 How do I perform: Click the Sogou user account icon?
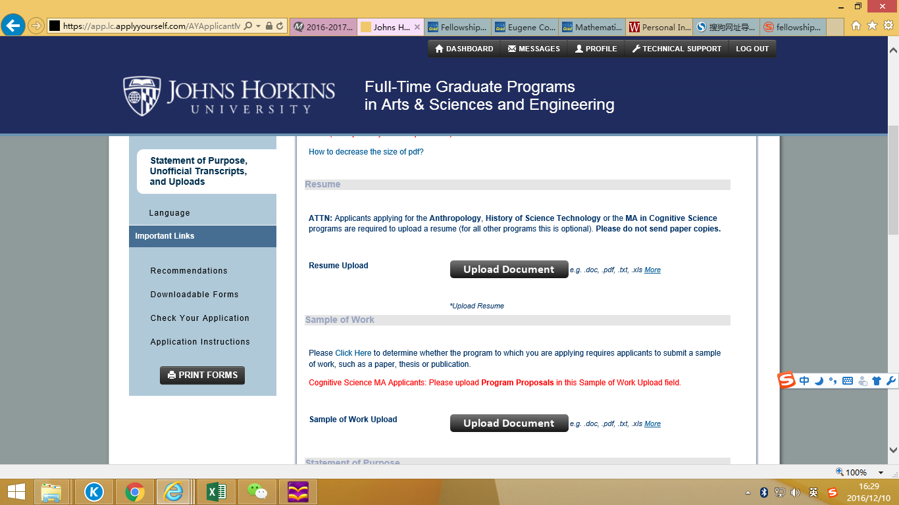[x=862, y=381]
